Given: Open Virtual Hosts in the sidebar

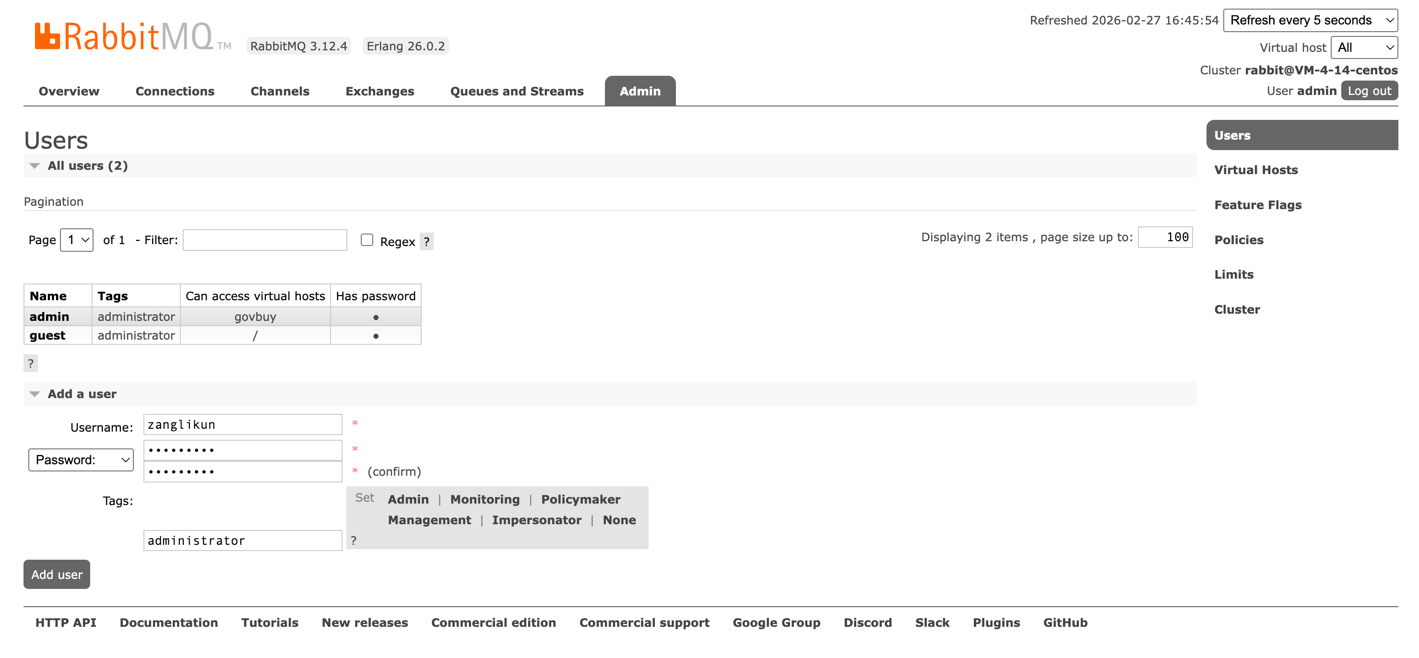Looking at the screenshot, I should pyautogui.click(x=1255, y=170).
